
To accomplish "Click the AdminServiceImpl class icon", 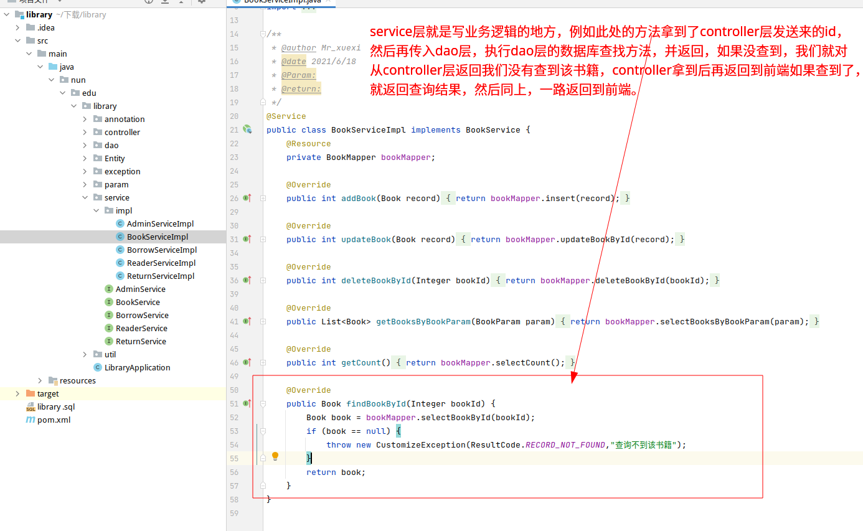I will [120, 223].
